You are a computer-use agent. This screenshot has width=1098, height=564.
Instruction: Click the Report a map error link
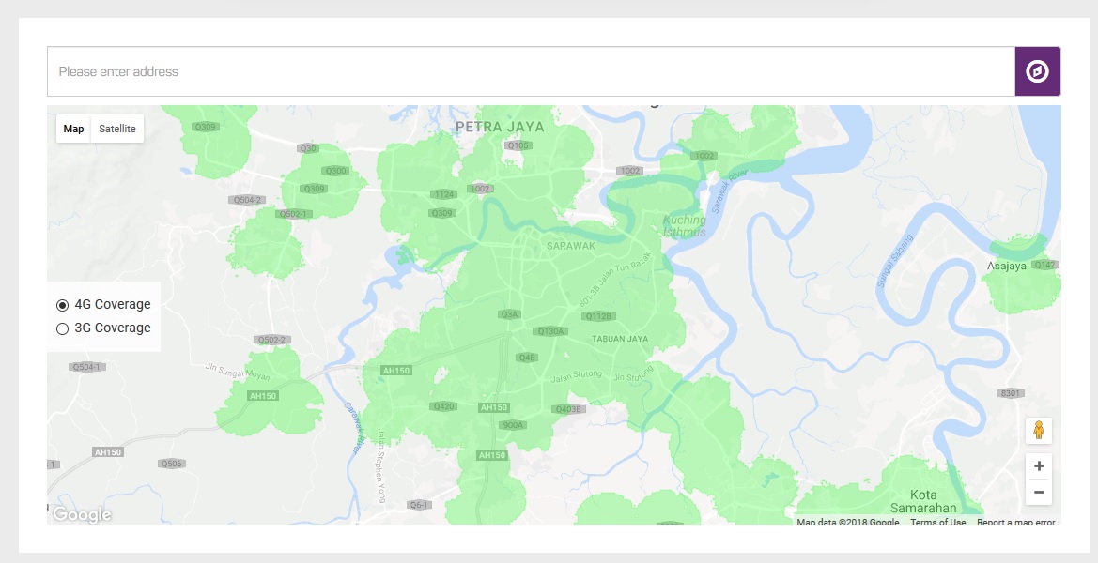[1016, 523]
